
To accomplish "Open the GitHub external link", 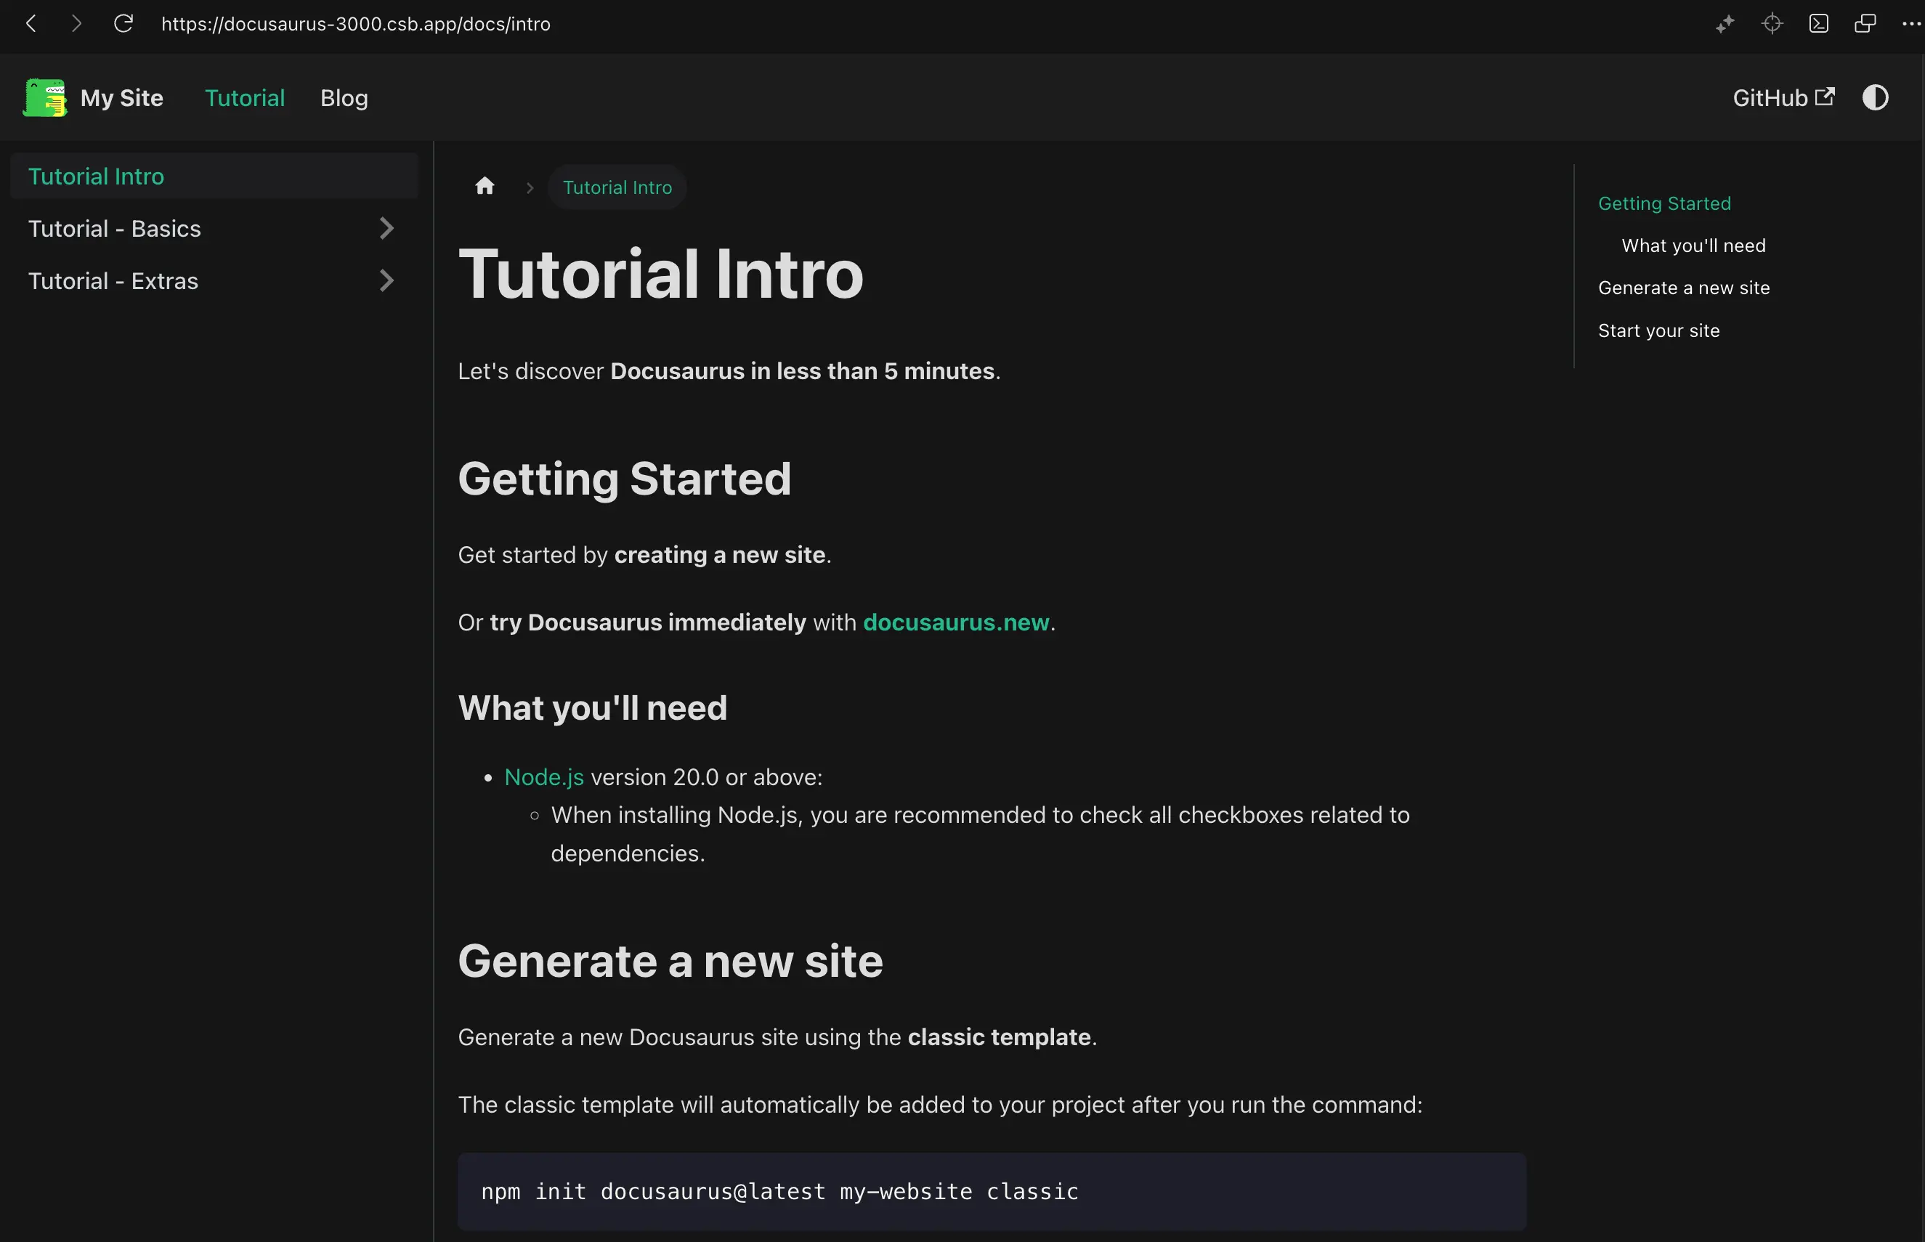I will click(x=1783, y=97).
